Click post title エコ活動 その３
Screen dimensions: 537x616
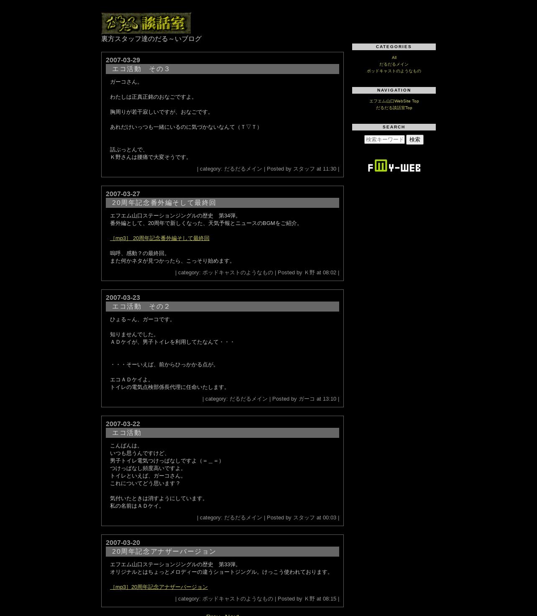coord(141,69)
